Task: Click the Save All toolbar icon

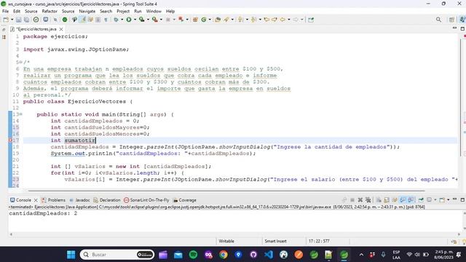Action: (26, 20)
